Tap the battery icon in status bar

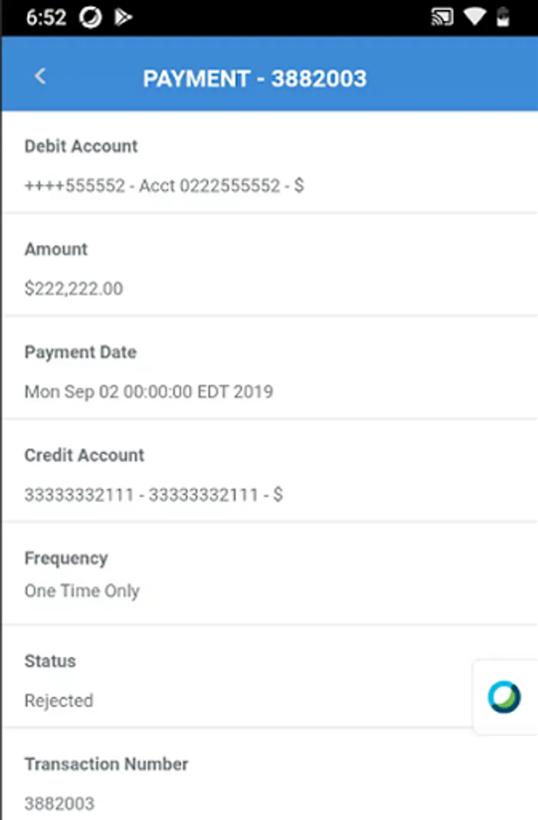coord(503,17)
